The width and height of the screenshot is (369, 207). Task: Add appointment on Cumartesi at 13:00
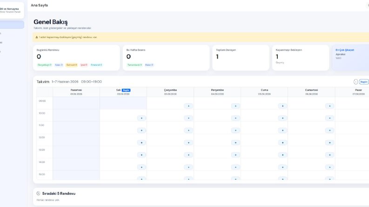(x=330, y=155)
